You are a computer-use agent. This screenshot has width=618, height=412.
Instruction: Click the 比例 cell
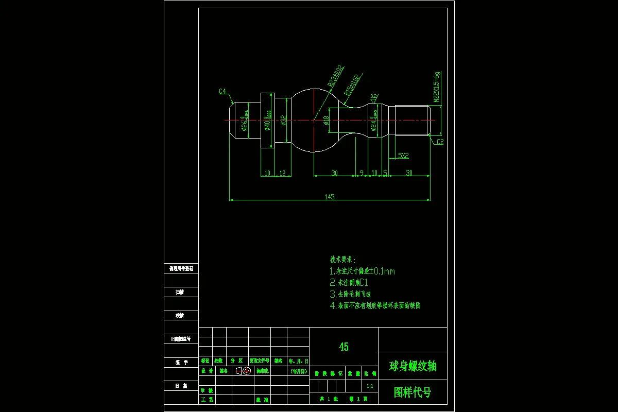(x=370, y=373)
